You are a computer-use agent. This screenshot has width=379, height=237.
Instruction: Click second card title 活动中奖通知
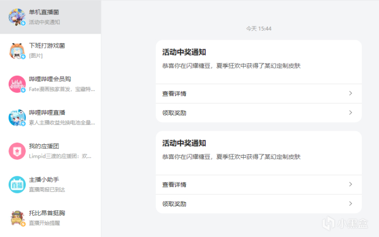click(x=184, y=143)
